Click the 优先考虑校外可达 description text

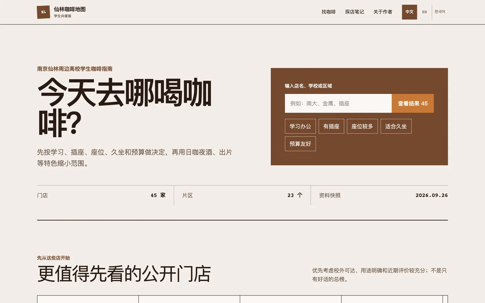tap(380, 275)
